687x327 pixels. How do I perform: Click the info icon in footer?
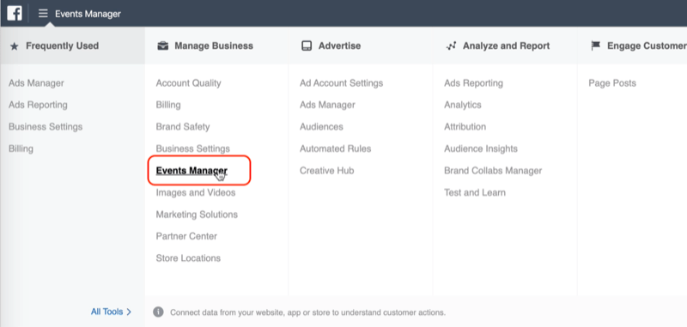coord(158,312)
